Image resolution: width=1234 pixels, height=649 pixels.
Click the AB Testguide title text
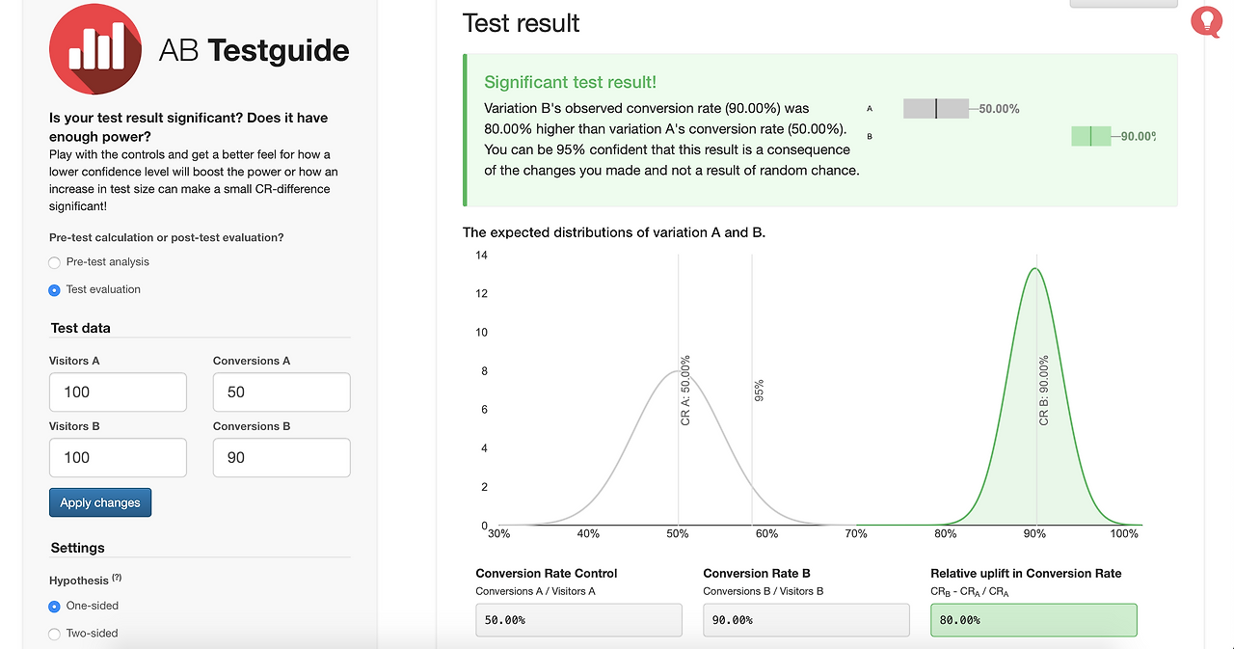pyautogui.click(x=254, y=50)
